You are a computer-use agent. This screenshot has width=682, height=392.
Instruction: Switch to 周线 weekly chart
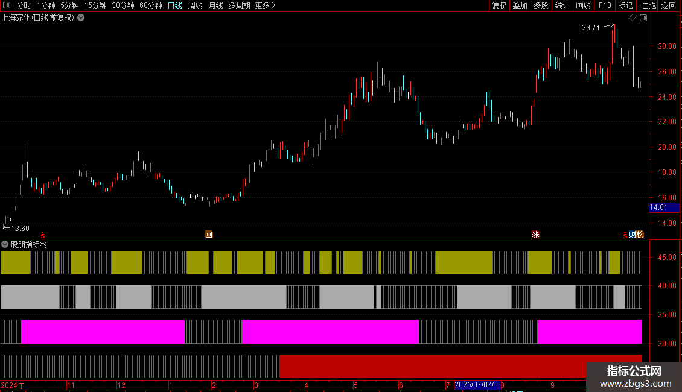point(196,5)
